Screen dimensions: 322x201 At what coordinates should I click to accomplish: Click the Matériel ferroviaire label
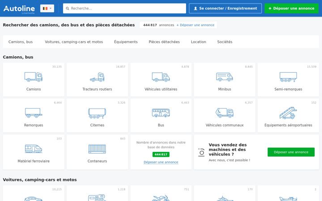click(x=34, y=161)
